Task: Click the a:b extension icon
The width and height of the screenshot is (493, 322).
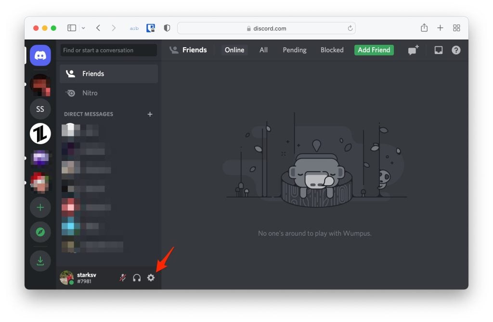Action: coord(134,28)
